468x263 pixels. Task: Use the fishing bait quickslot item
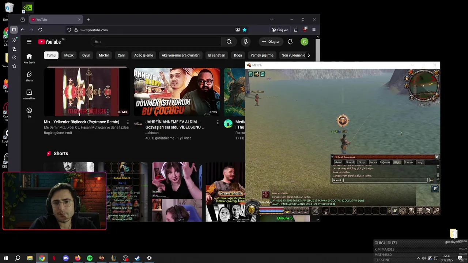coord(325,211)
